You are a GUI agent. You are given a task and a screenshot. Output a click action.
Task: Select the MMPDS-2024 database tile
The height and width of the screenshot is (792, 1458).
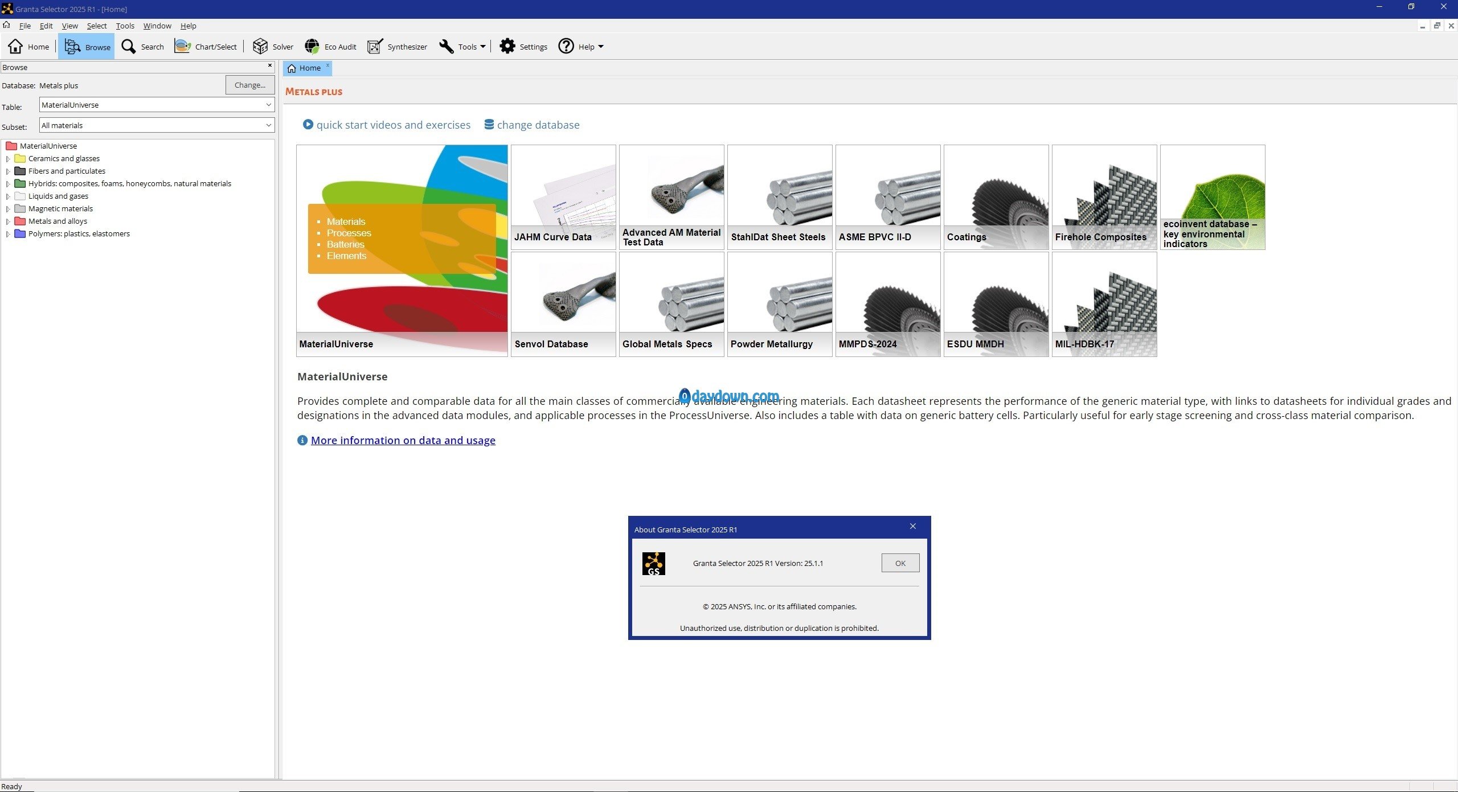tap(887, 305)
